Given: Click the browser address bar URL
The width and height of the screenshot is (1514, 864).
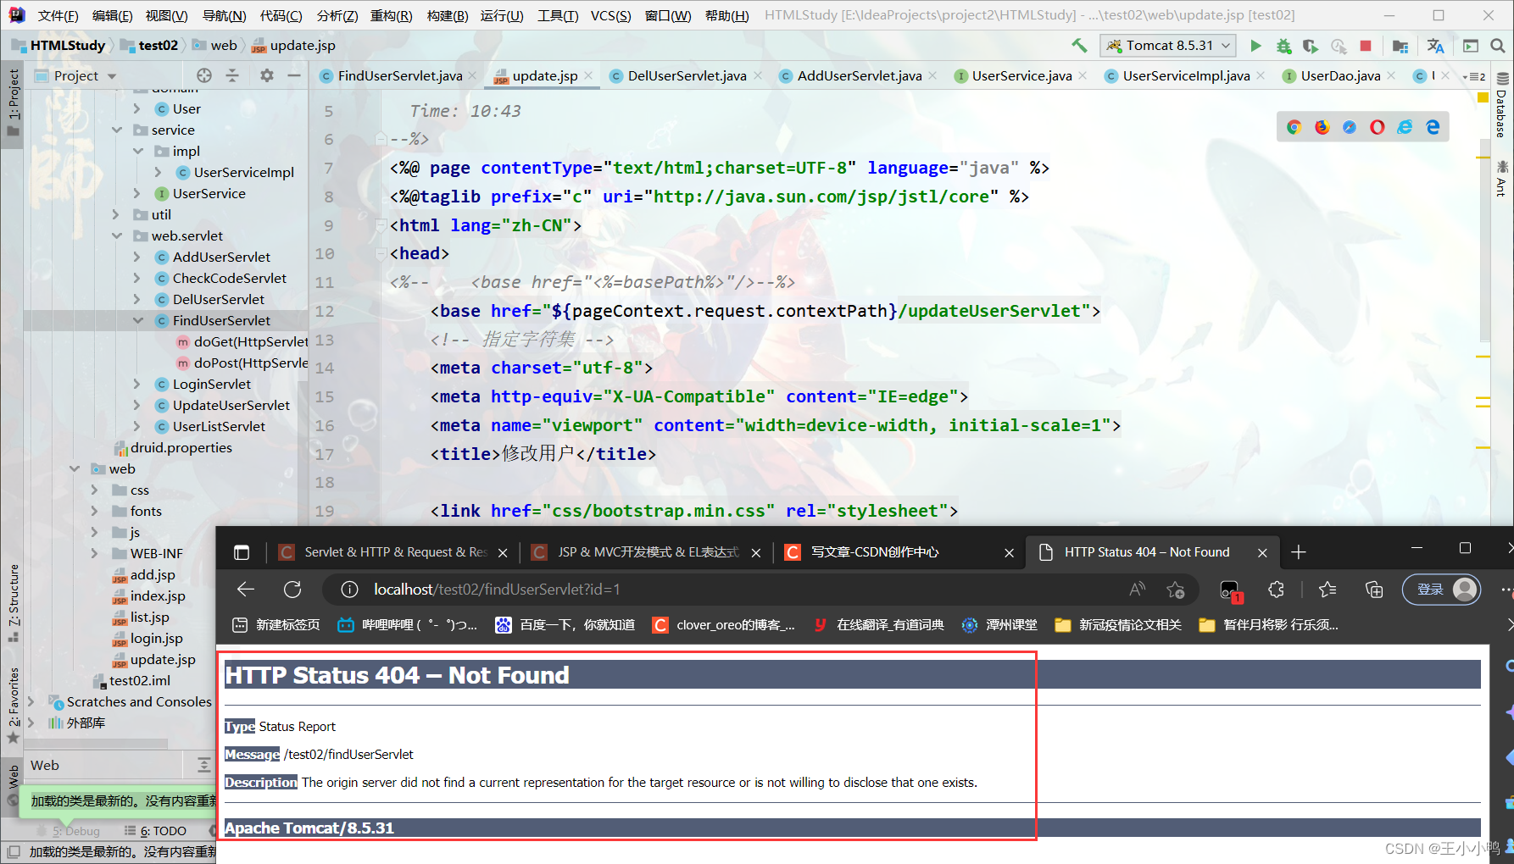Looking at the screenshot, I should point(497,590).
